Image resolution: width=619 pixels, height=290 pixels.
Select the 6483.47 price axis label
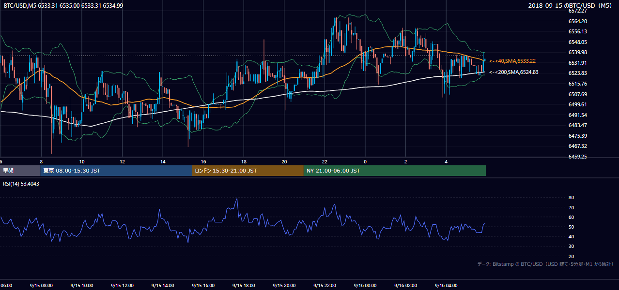point(578,125)
